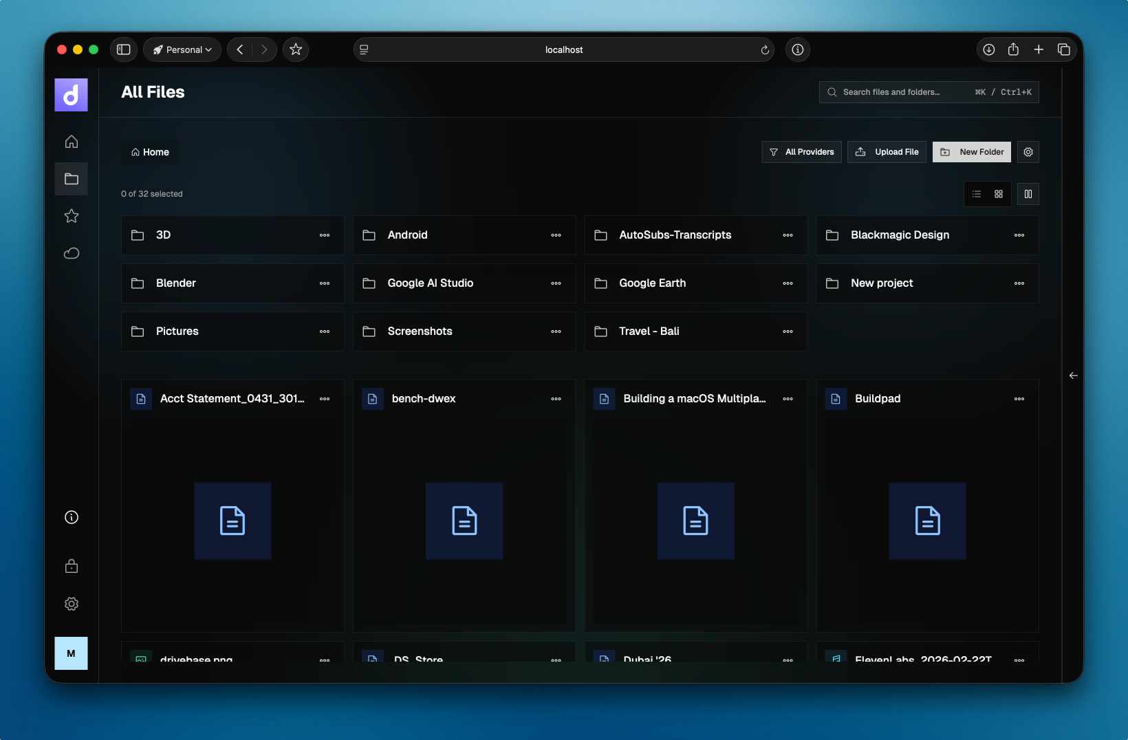
Task: Open the Buildpad file thumbnail
Action: 927,521
